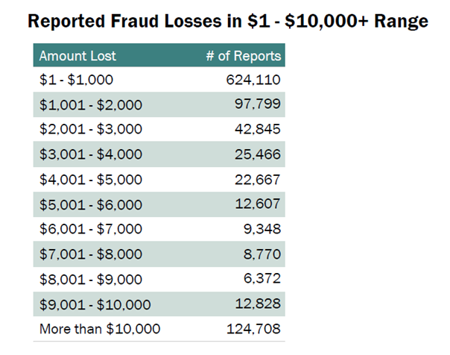Select the $5,001 - $6,000 row label
Image resolution: width=450 pixels, height=355 pixels.
click(91, 205)
